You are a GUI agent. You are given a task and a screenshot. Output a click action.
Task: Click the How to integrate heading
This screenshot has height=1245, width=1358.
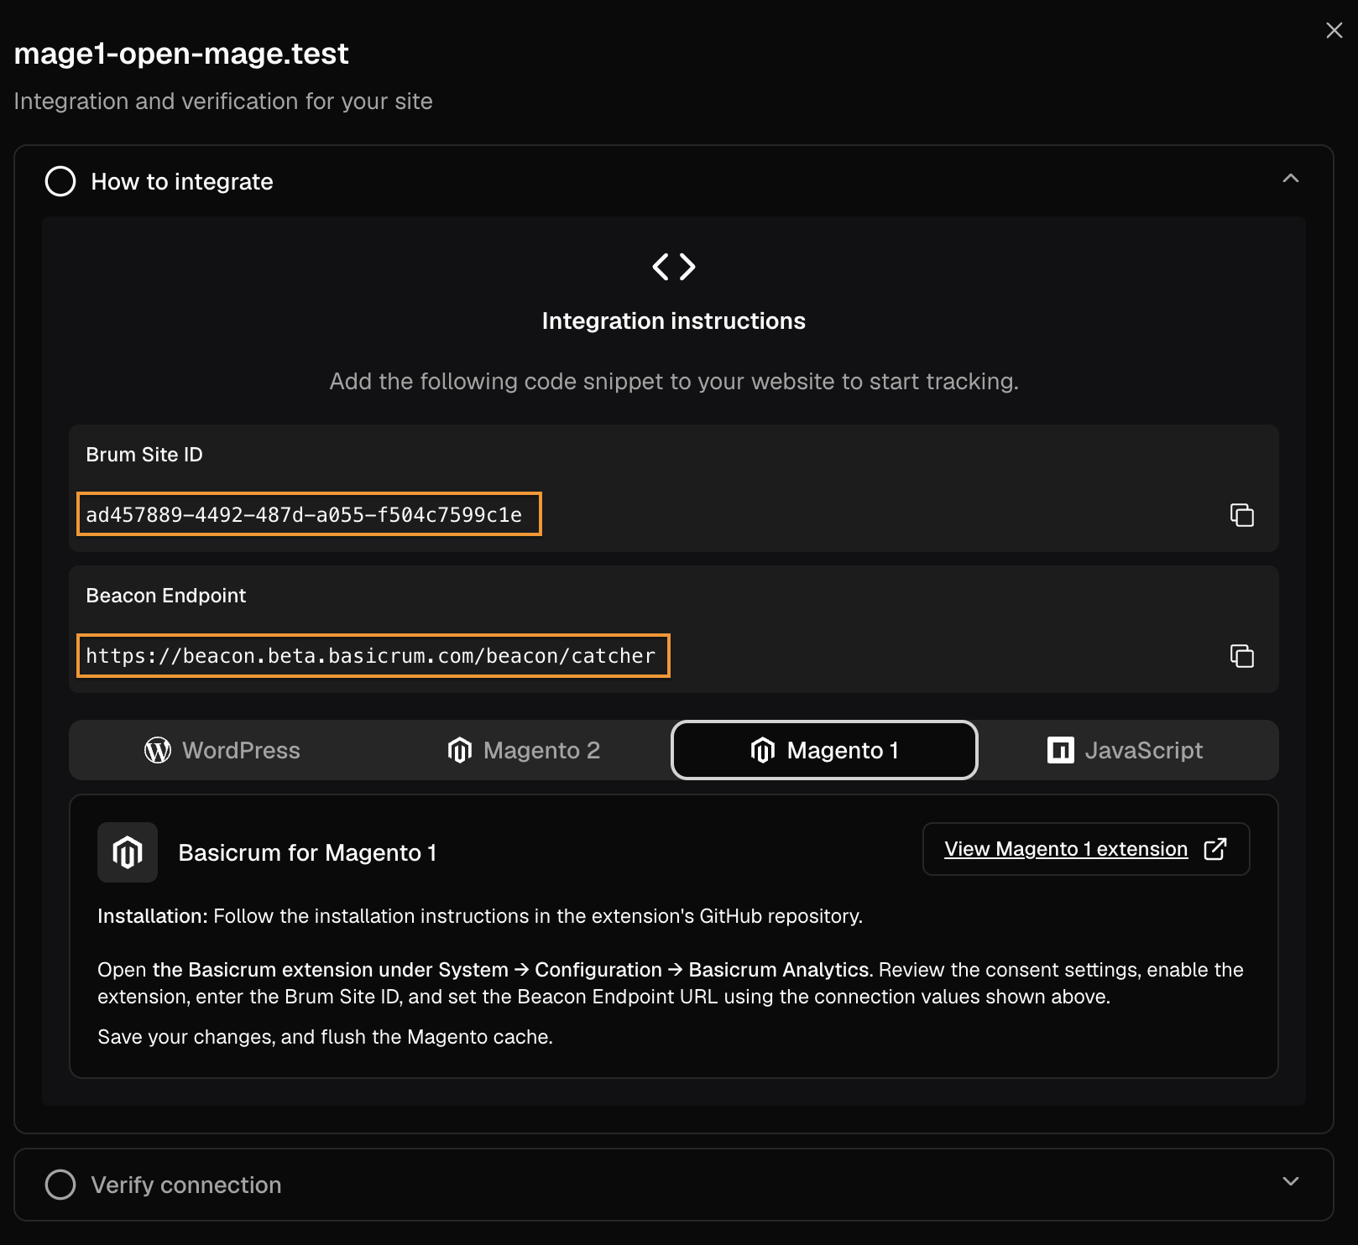182,181
